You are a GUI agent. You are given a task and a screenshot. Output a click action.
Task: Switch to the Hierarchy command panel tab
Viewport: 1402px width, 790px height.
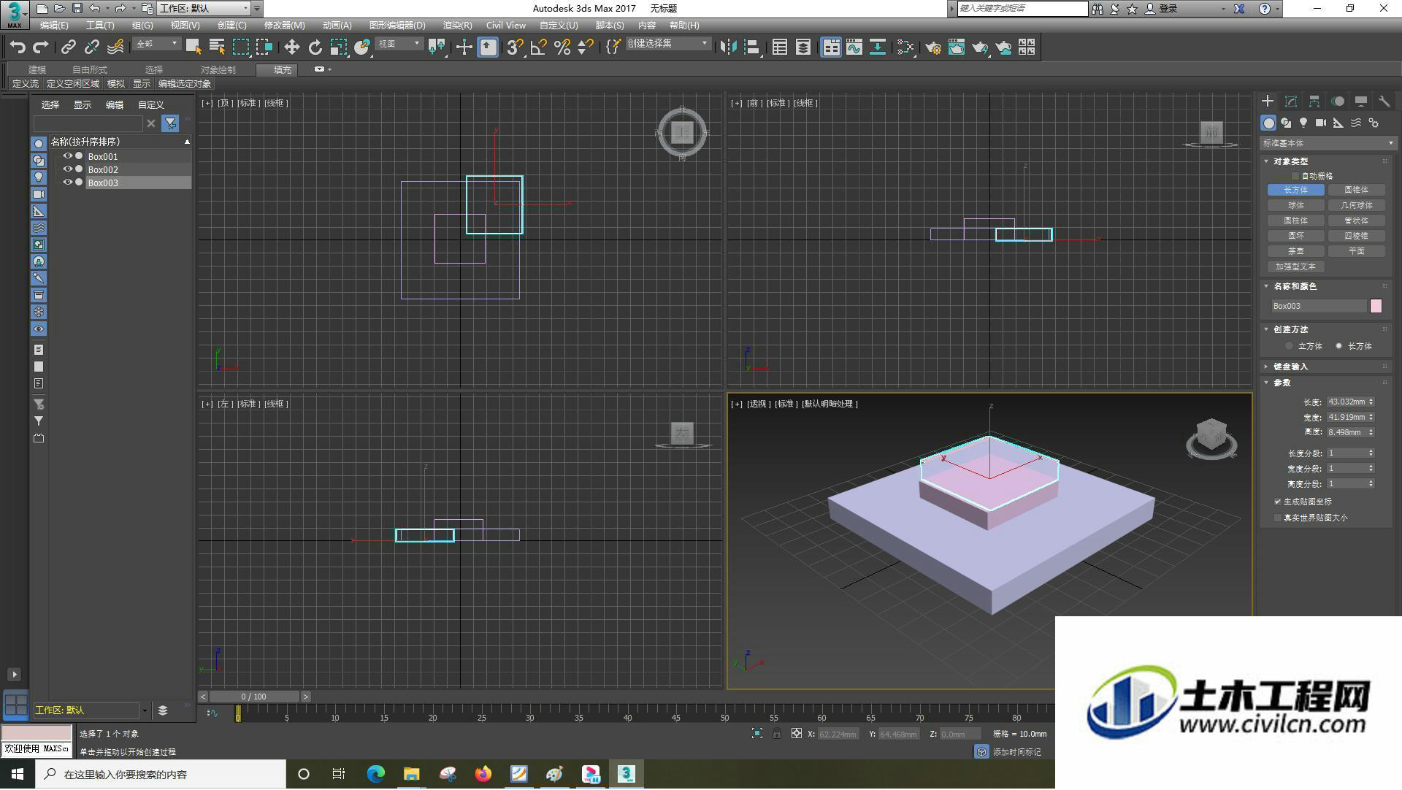coord(1314,101)
